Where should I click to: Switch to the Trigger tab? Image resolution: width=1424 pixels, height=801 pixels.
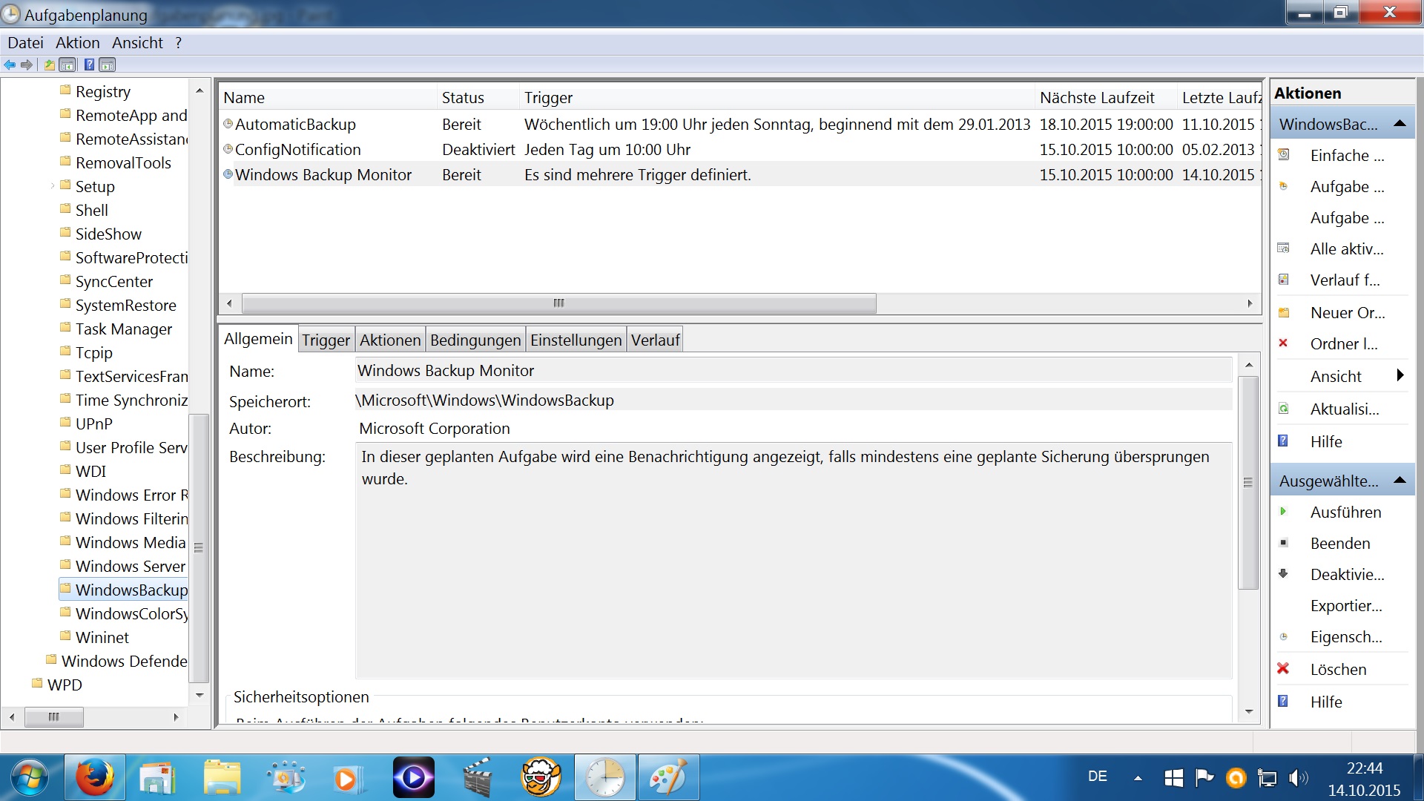tap(326, 340)
